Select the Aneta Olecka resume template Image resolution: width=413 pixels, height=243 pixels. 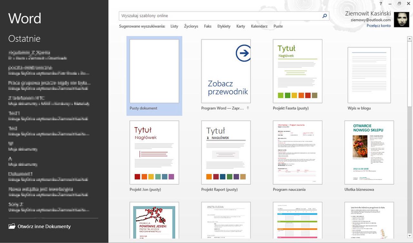click(x=226, y=220)
